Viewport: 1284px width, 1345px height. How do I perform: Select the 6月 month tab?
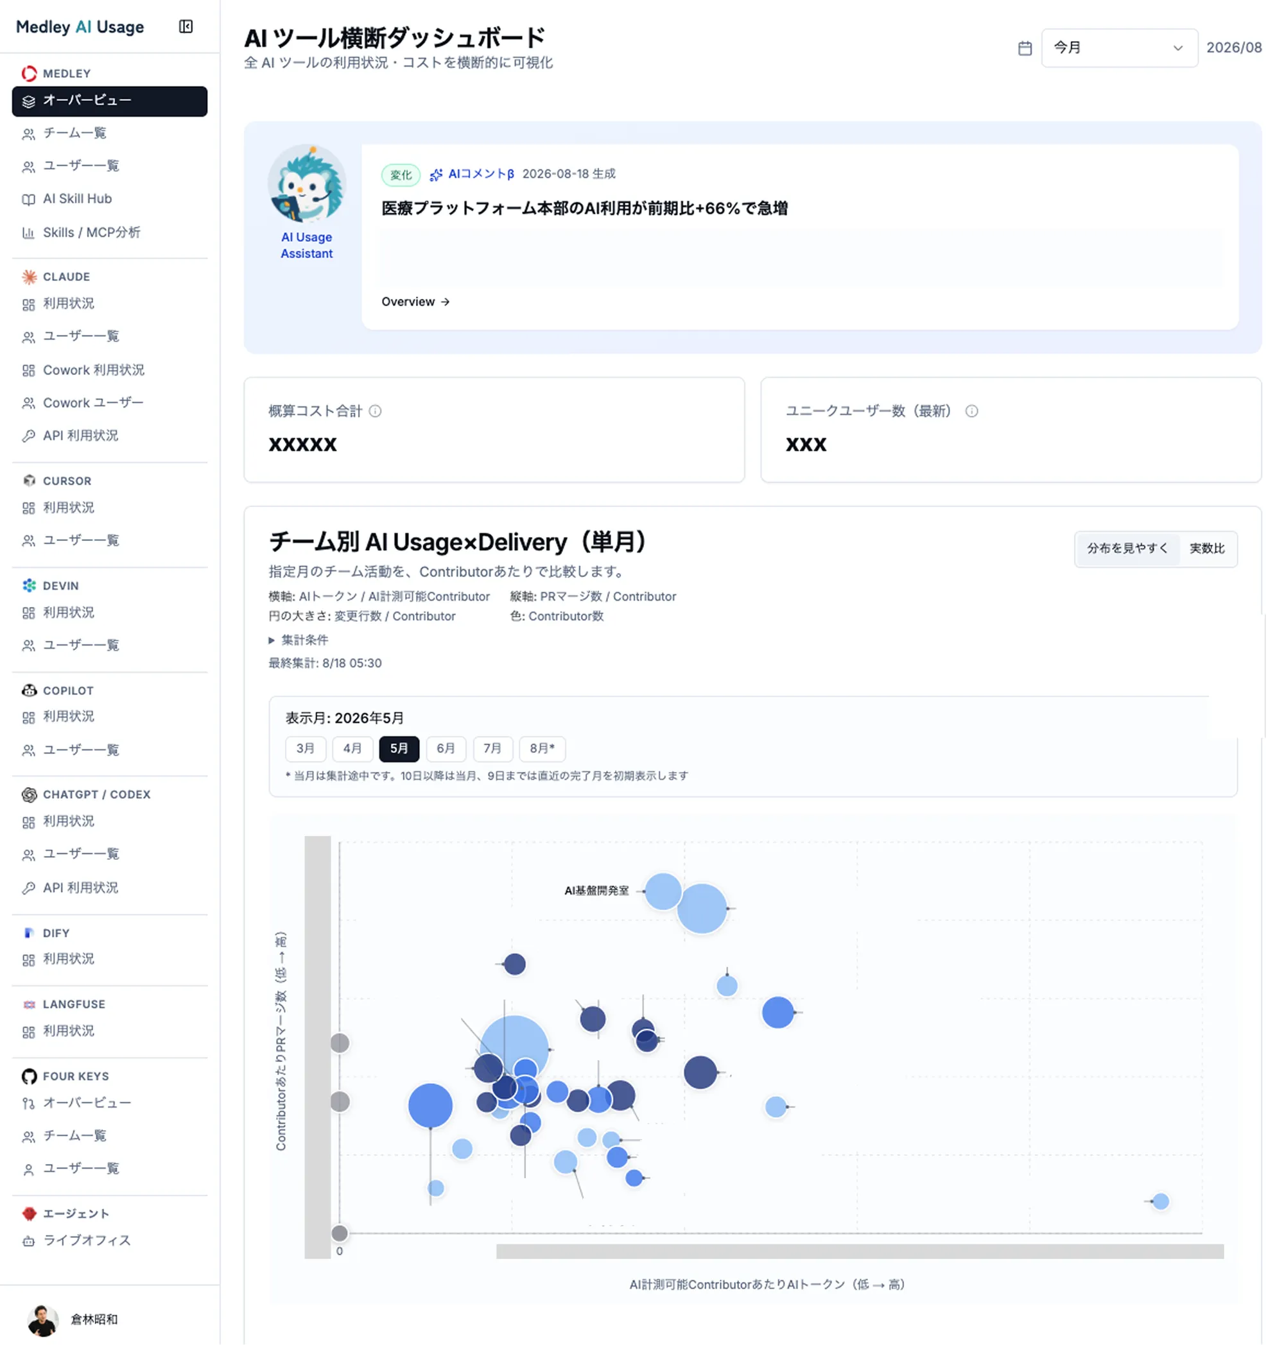[446, 748]
